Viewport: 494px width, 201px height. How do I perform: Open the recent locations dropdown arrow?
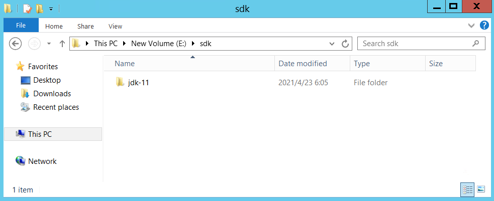(x=49, y=44)
